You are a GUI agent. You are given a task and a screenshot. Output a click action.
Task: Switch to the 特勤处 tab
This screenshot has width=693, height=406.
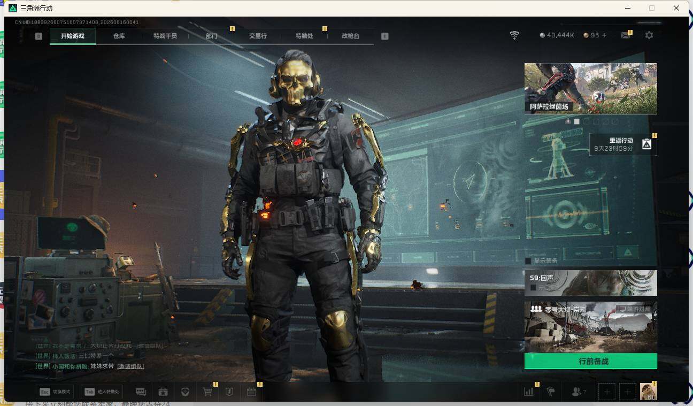[x=304, y=36]
